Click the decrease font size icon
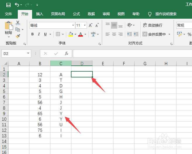The height and width of the screenshot is (154, 192). tap(97, 25)
